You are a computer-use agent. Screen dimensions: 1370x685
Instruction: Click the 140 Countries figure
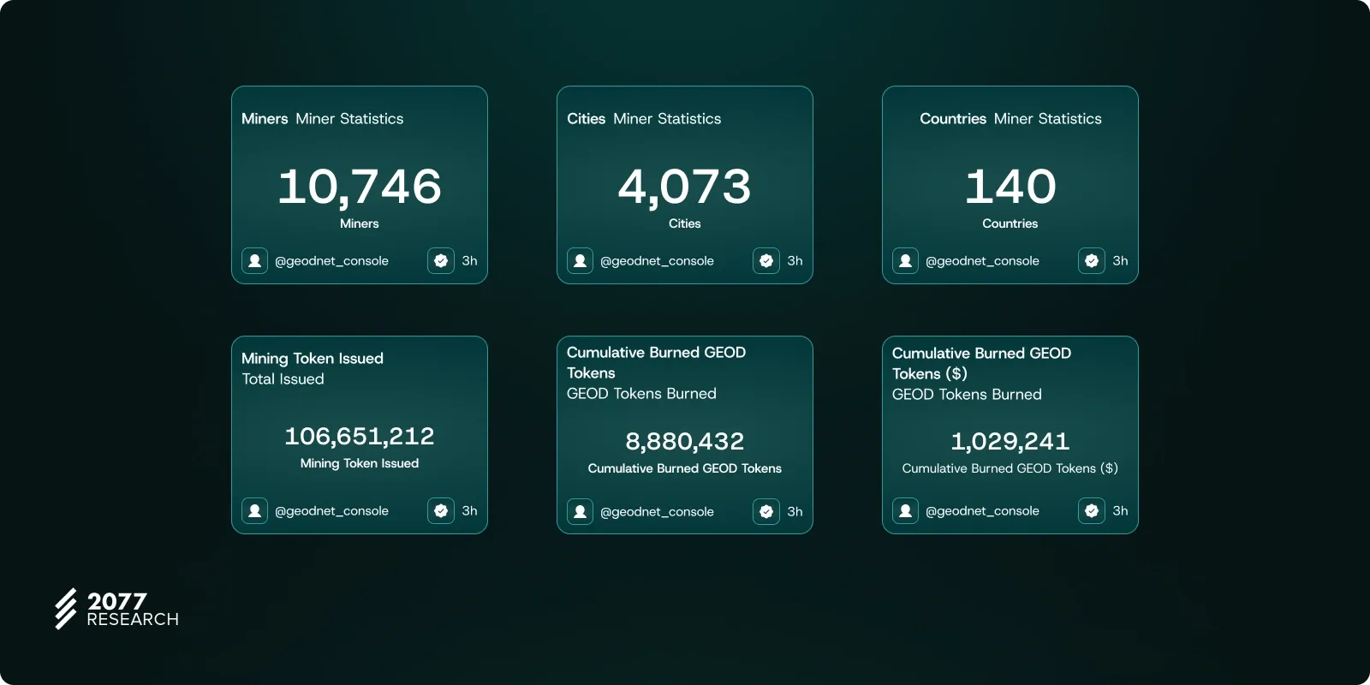pyautogui.click(x=1010, y=187)
